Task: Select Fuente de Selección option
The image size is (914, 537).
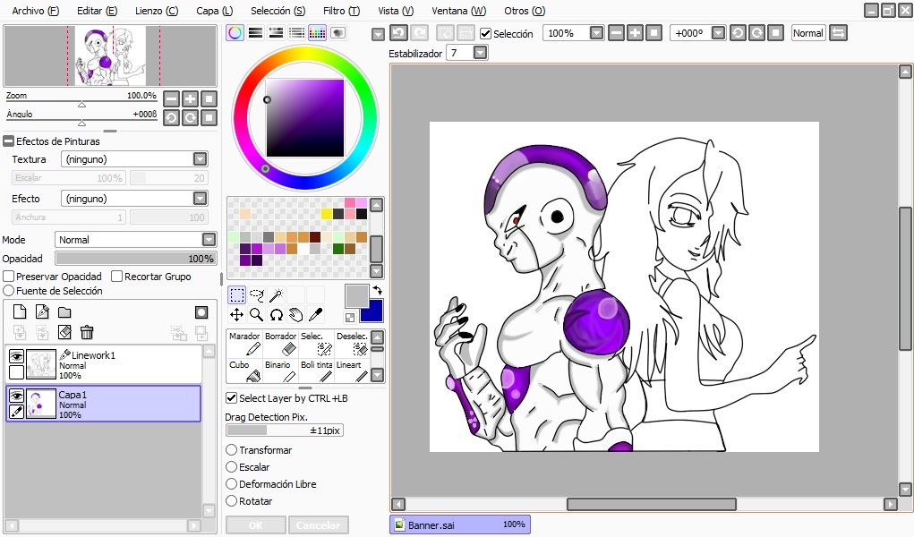Action: (9, 290)
